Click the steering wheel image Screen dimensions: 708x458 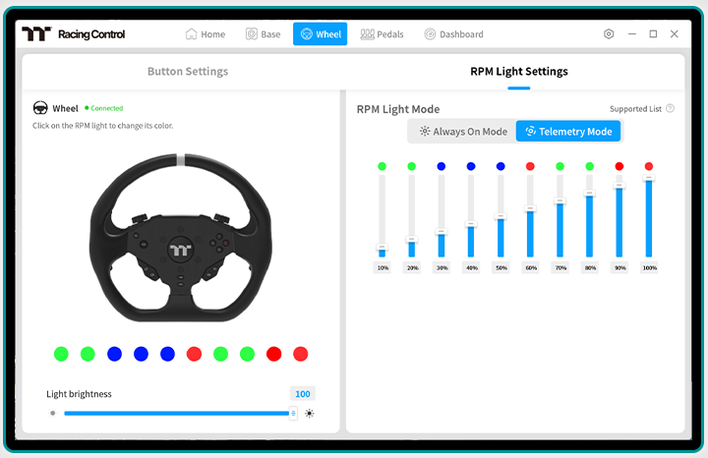[x=181, y=238]
